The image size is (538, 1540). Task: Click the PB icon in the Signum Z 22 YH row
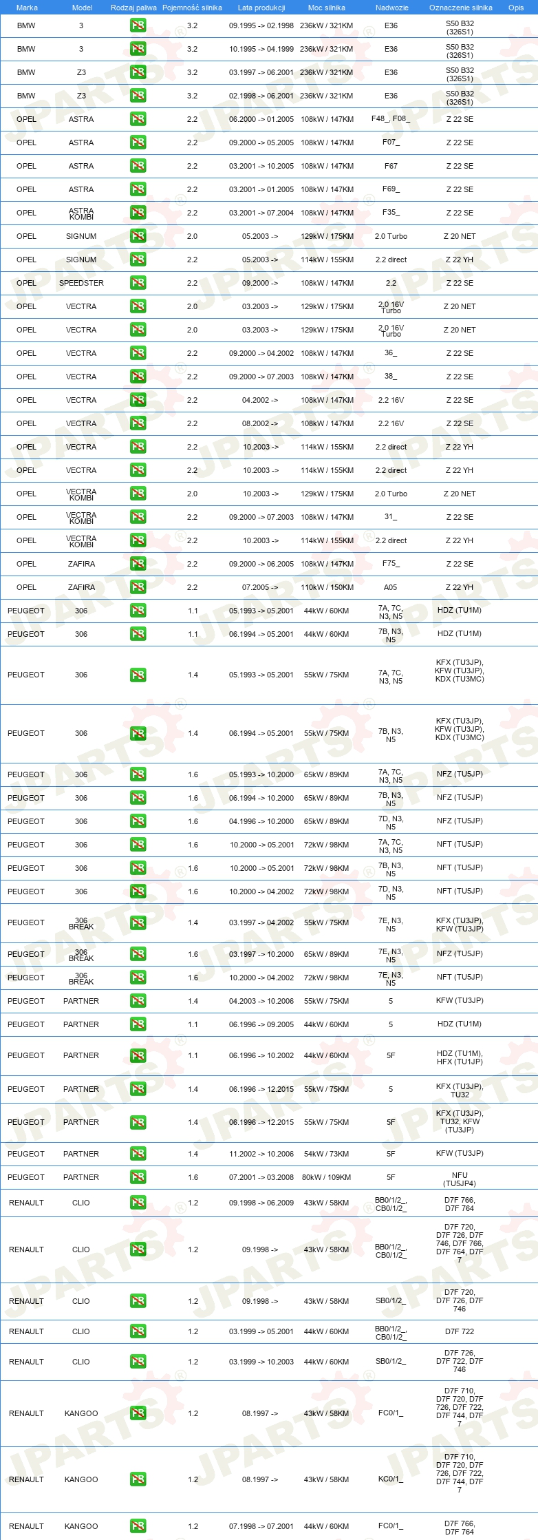138,260
